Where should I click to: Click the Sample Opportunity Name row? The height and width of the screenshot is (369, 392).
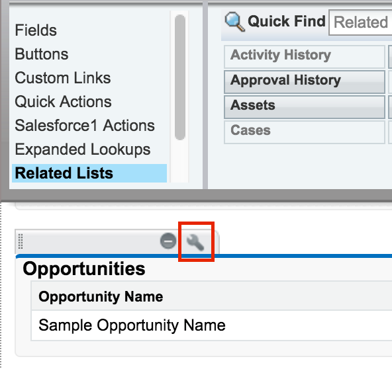click(211, 325)
